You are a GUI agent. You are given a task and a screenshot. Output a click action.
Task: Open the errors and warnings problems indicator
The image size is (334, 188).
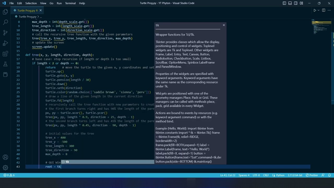pos(9,175)
